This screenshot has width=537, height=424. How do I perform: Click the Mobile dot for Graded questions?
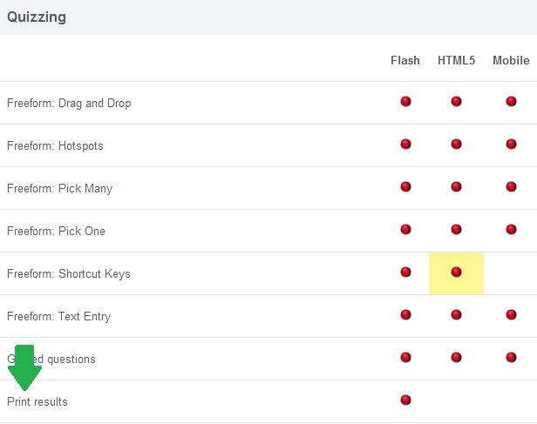[511, 358]
